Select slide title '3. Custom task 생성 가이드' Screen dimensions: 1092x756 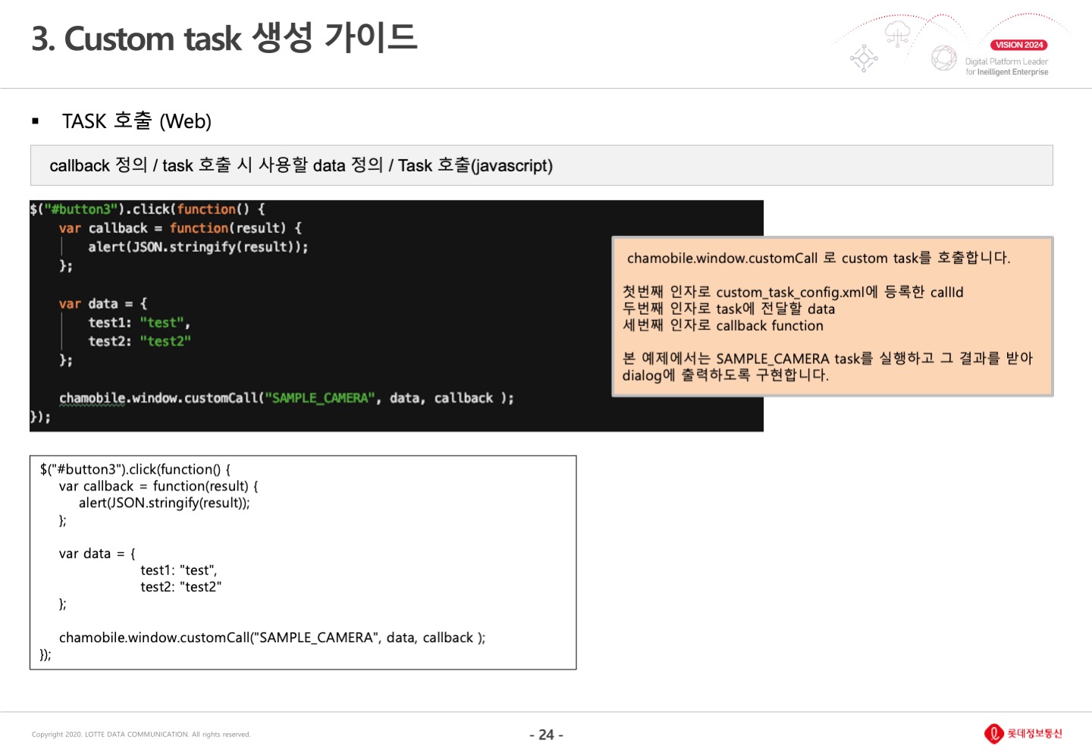(x=224, y=38)
